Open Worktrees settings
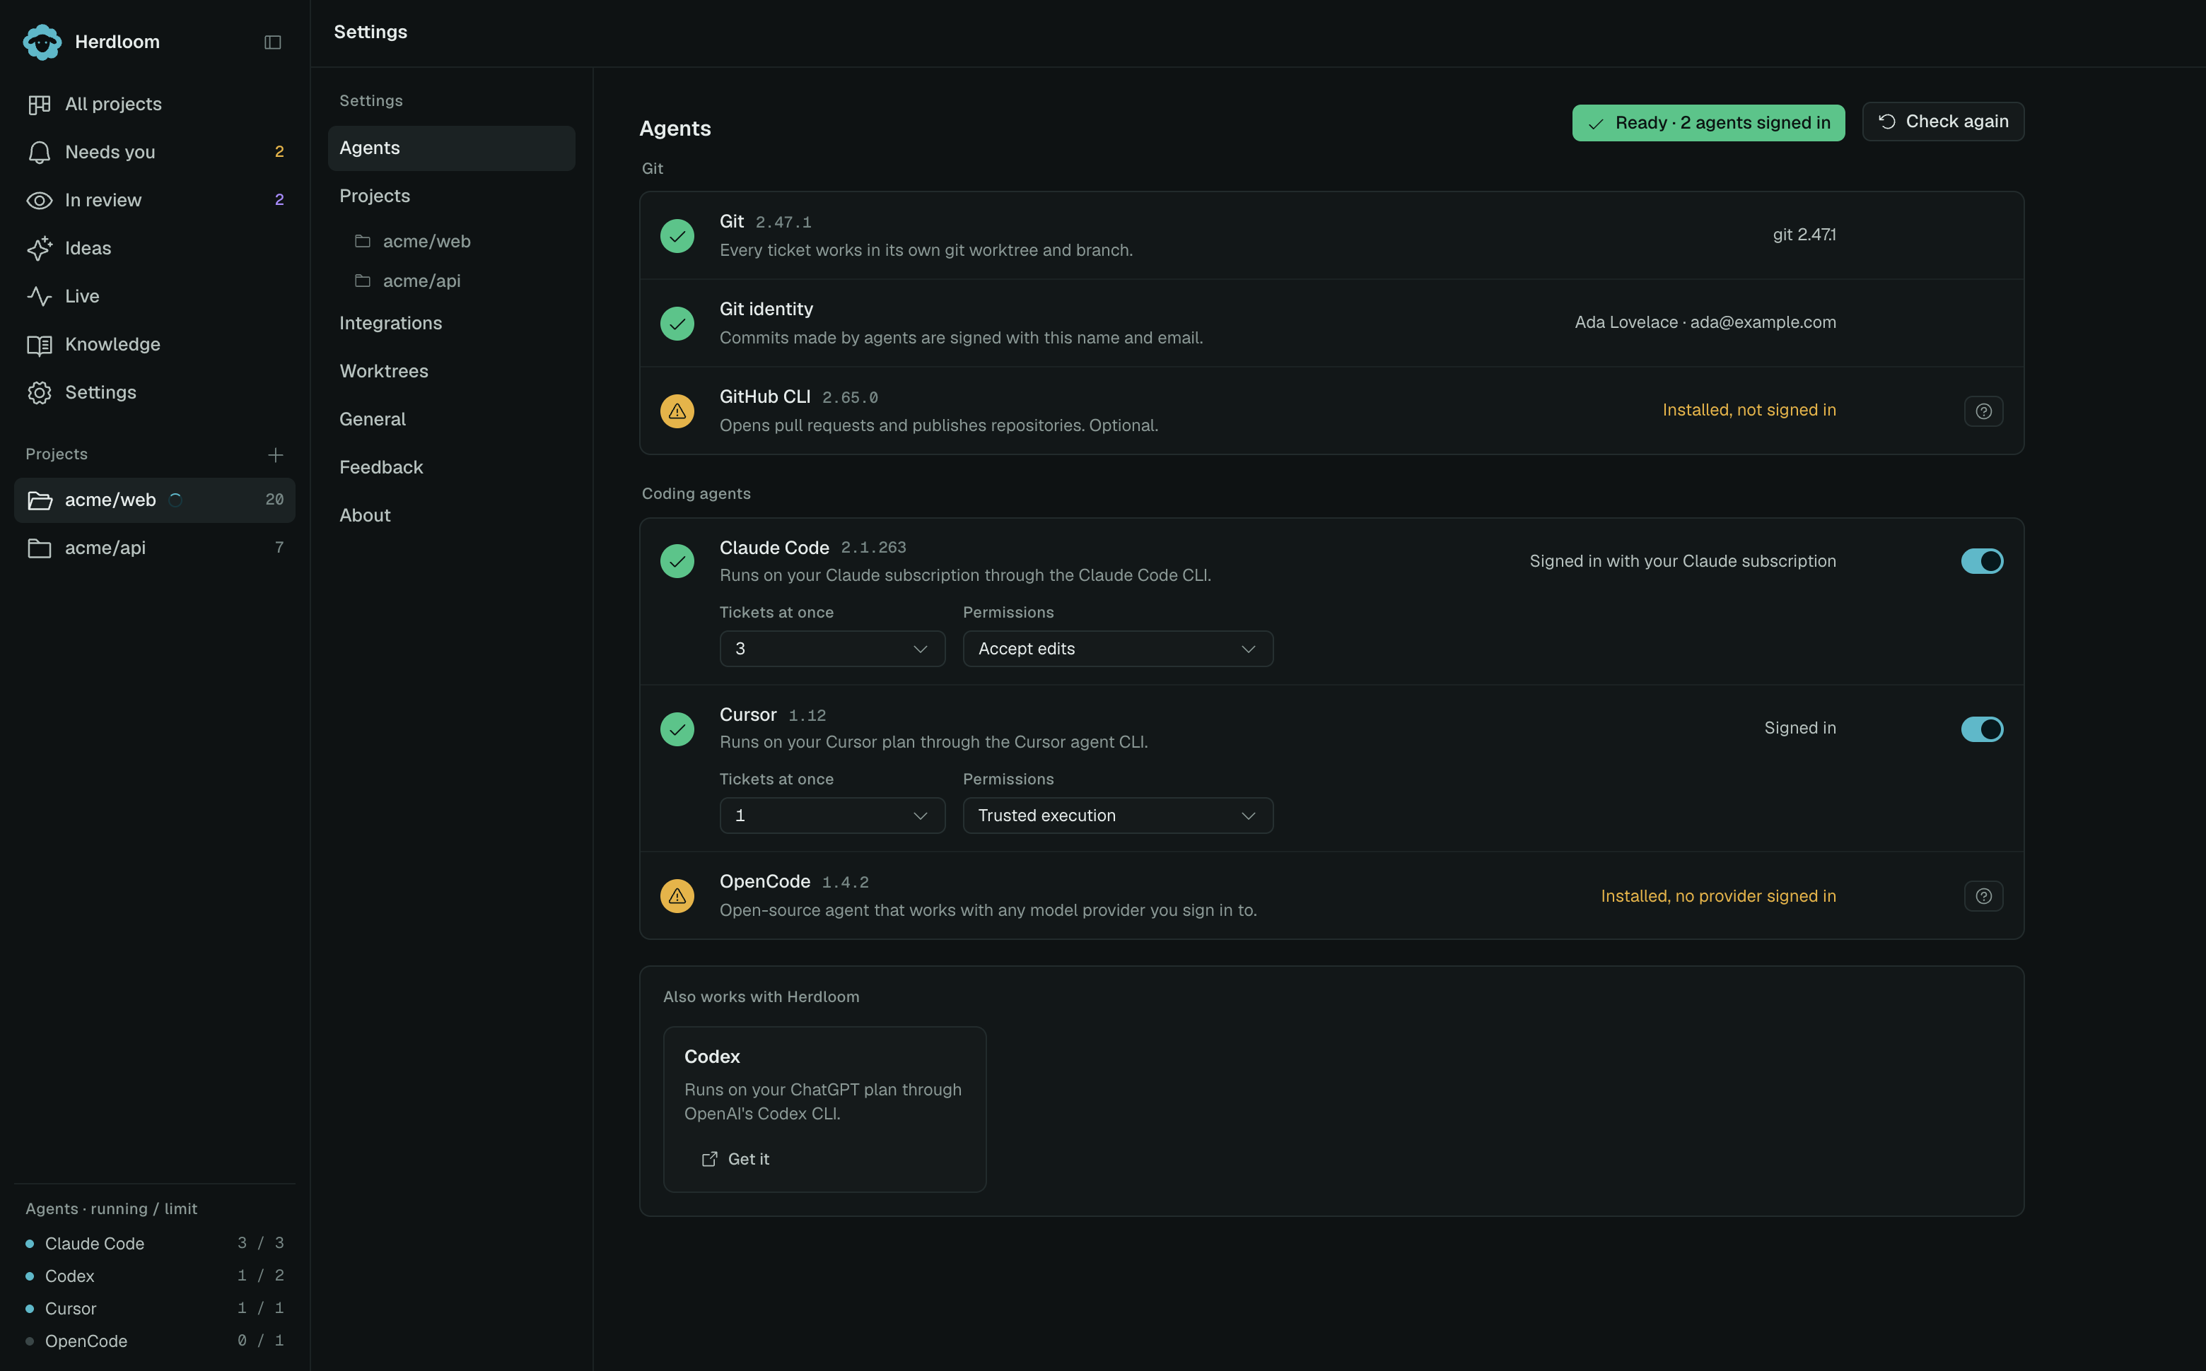2206x1371 pixels. tap(451, 372)
